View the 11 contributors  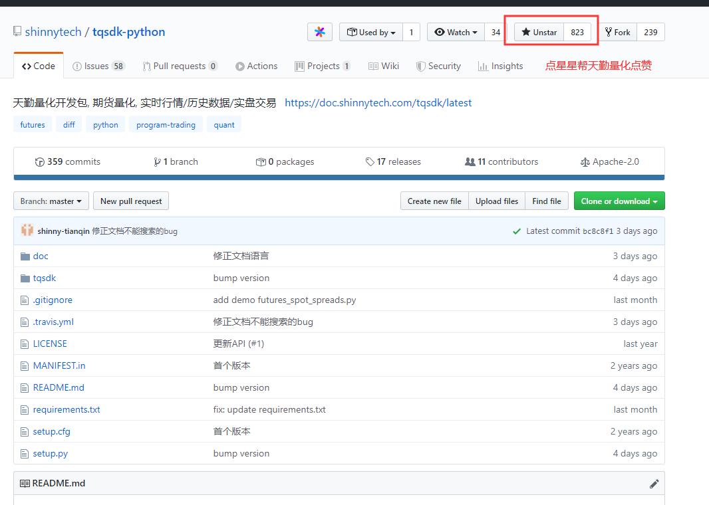(501, 161)
